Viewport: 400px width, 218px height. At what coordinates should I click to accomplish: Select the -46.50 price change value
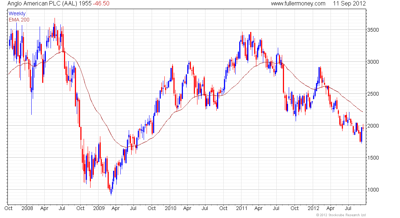click(x=101, y=4)
